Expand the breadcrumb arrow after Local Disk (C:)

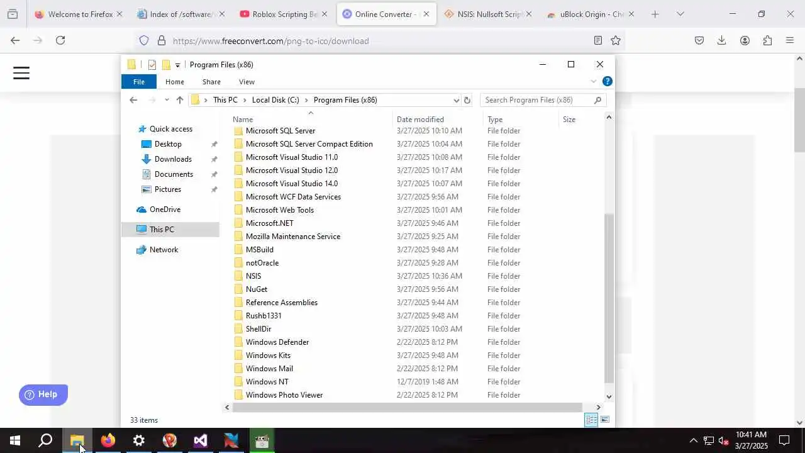point(306,100)
